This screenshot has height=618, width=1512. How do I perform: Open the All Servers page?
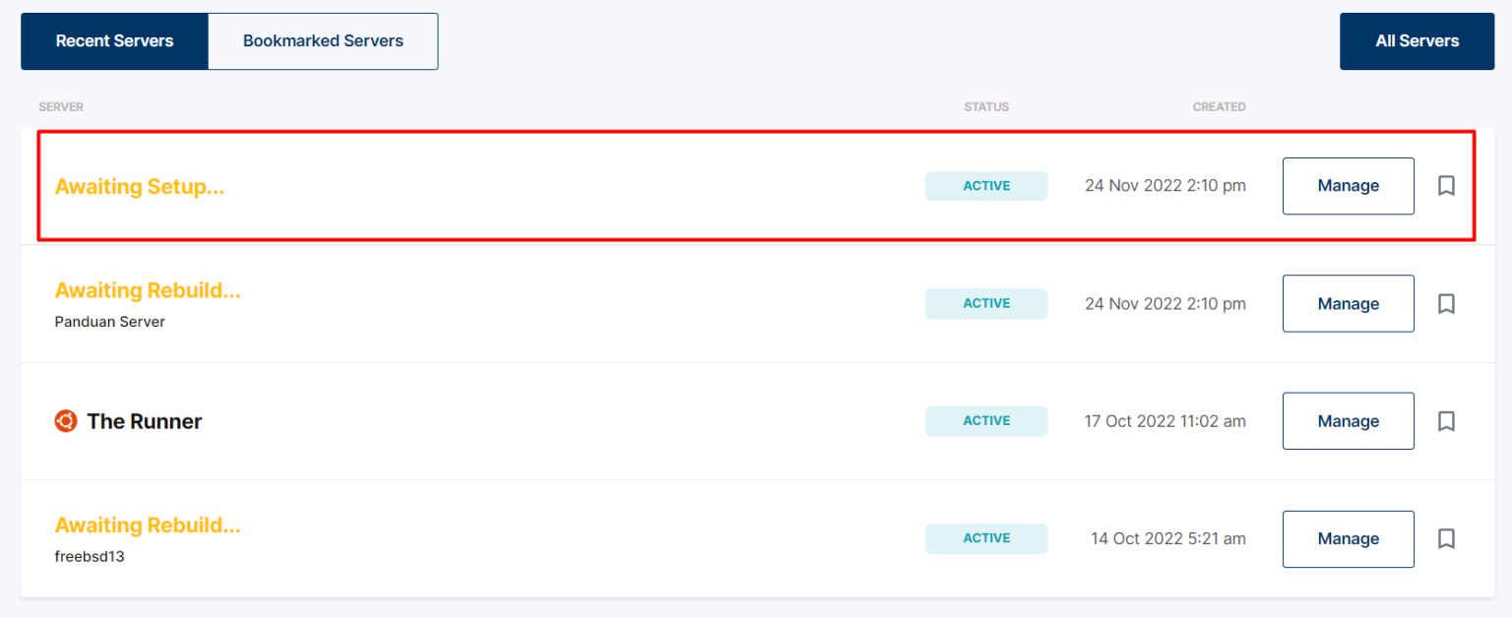click(1417, 41)
